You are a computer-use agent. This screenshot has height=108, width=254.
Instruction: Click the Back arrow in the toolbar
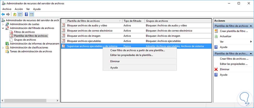tap(3, 14)
